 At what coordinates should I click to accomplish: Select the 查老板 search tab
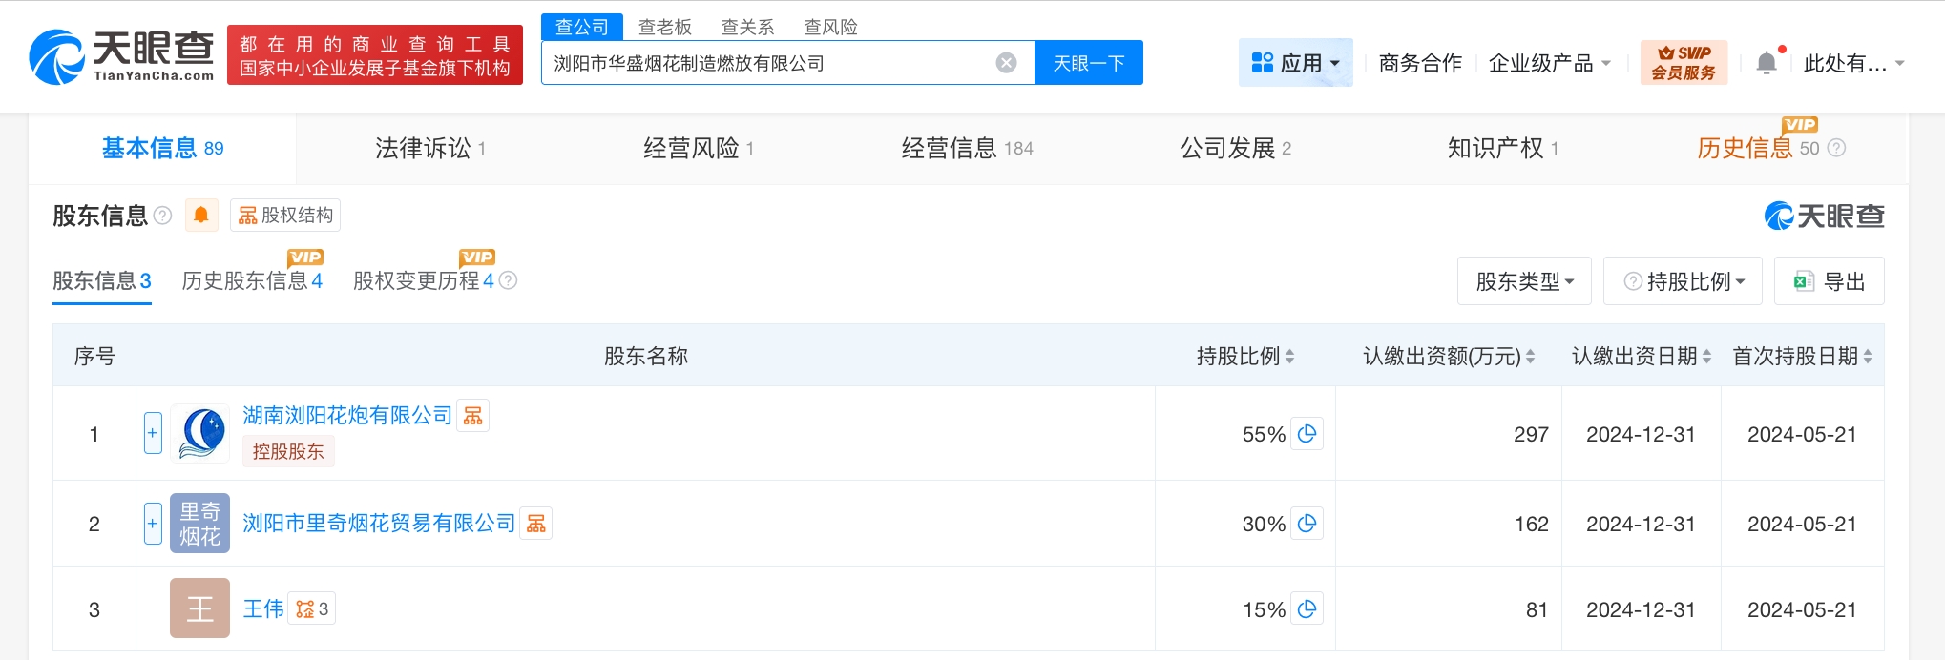tap(665, 27)
